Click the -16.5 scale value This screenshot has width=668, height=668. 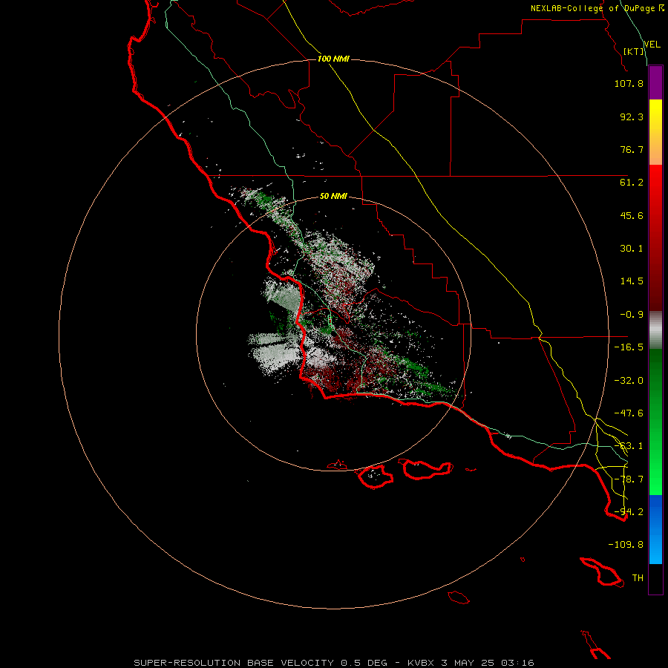[x=629, y=347]
